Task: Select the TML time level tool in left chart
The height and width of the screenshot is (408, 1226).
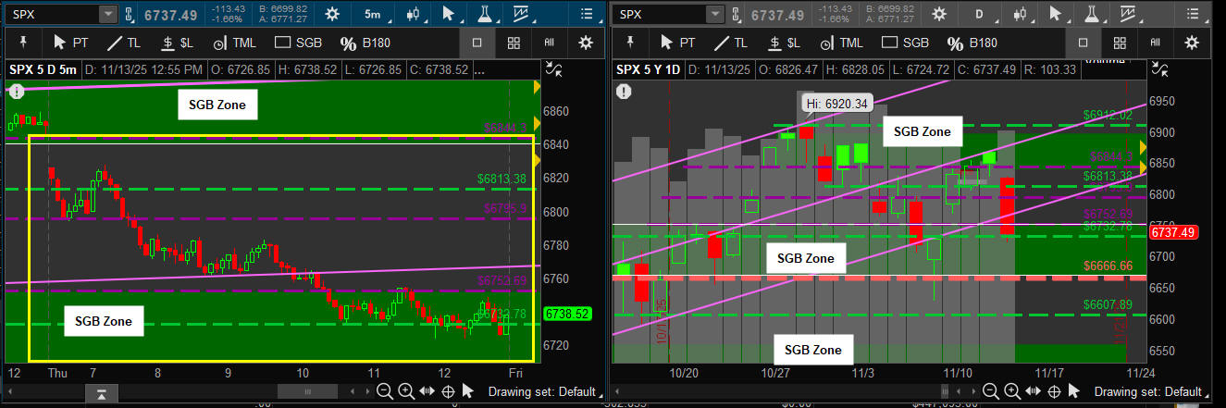Action: click(235, 43)
